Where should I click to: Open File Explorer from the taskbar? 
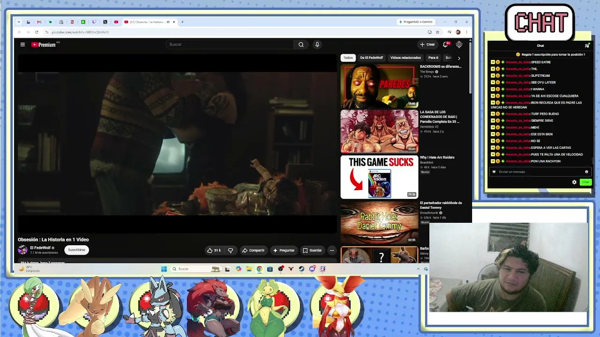click(249, 269)
